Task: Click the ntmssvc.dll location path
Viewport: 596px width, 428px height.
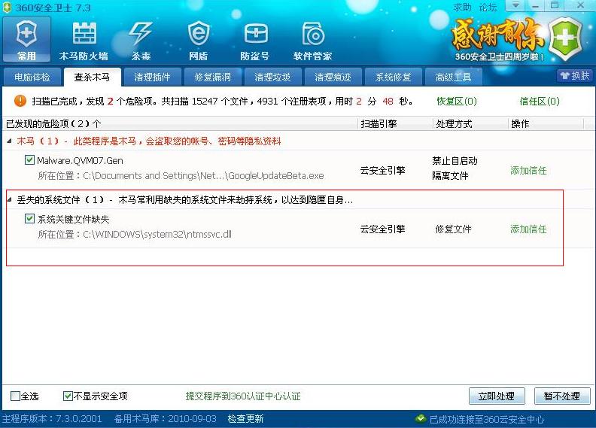Action: coord(135,234)
